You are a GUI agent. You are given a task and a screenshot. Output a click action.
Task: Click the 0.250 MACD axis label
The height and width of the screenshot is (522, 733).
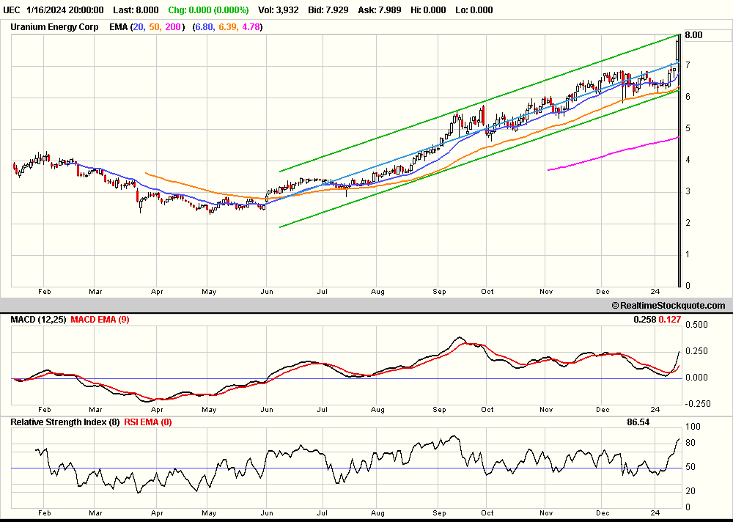(x=696, y=351)
